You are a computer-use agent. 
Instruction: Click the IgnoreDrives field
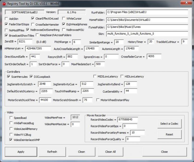[111, 57]
